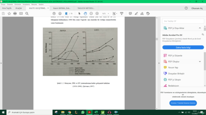This screenshot has height=115, width=206.
Task: Expand the PDF Oluştur options chevron
Action: coord(200,62)
